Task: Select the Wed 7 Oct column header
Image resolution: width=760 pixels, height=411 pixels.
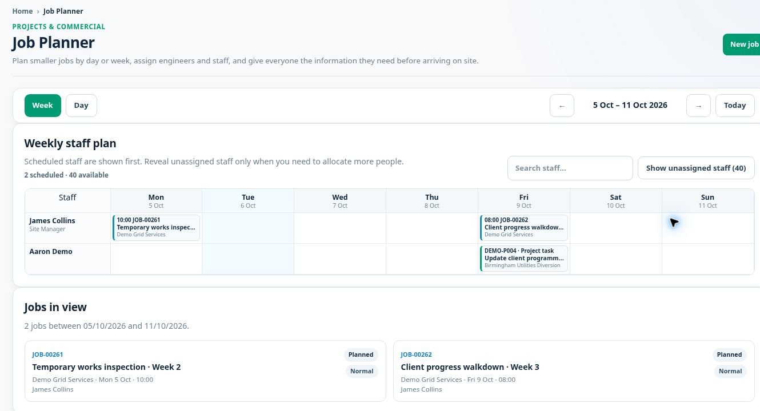Action: coord(340,201)
